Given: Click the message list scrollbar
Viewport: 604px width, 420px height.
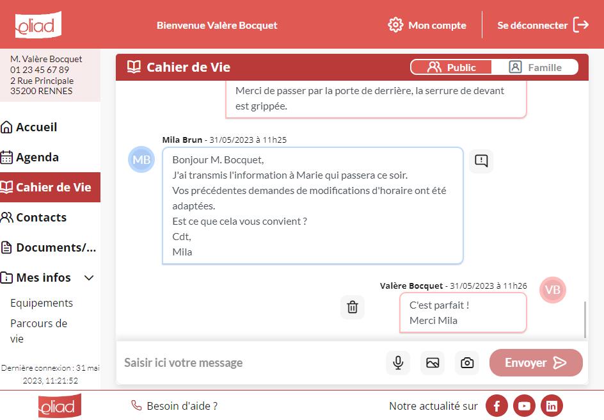Looking at the screenshot, I should pyautogui.click(x=585, y=319).
